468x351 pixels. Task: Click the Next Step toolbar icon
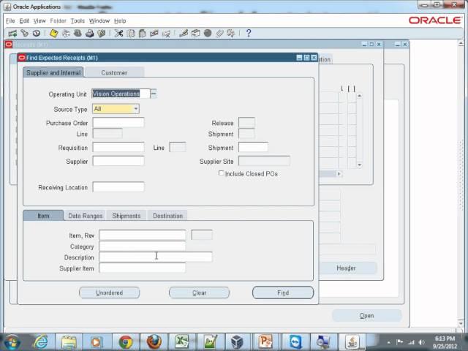pos(66,34)
